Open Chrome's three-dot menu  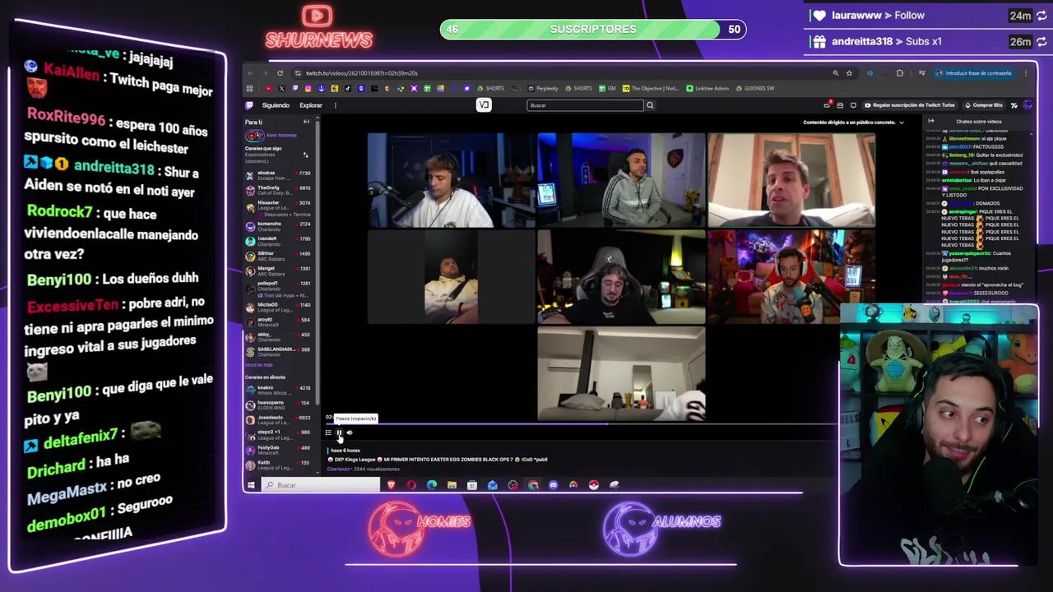pos(1026,73)
